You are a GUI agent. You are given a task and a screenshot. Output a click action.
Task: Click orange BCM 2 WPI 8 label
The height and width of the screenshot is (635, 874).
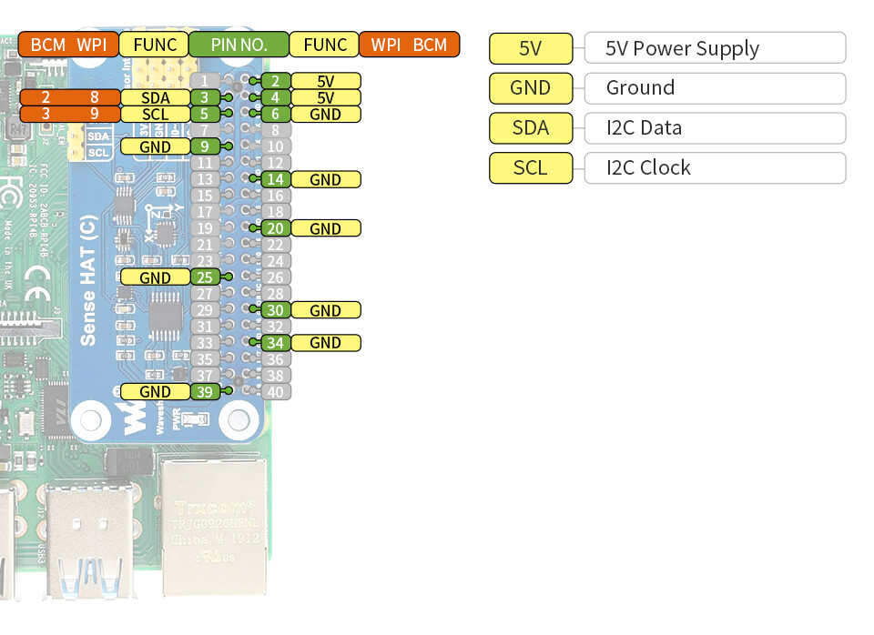pos(70,98)
